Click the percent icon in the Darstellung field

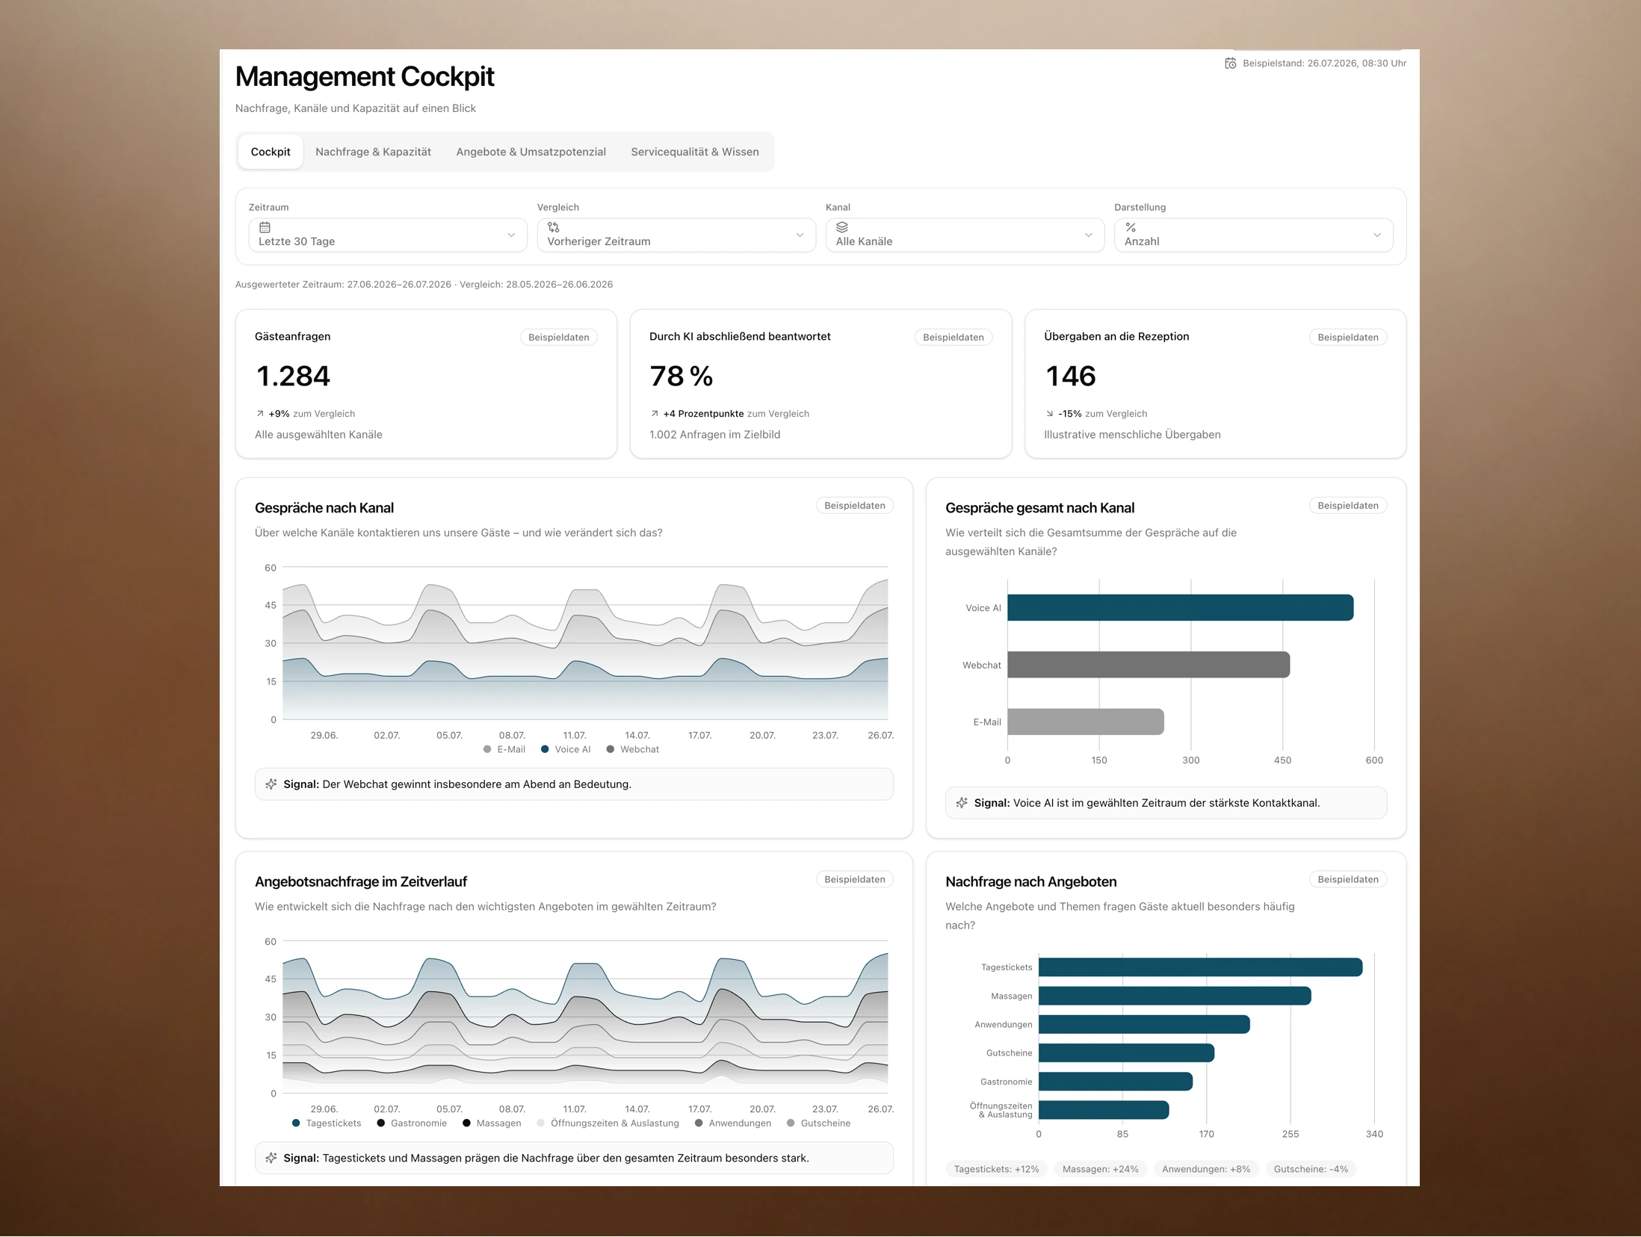[1131, 227]
